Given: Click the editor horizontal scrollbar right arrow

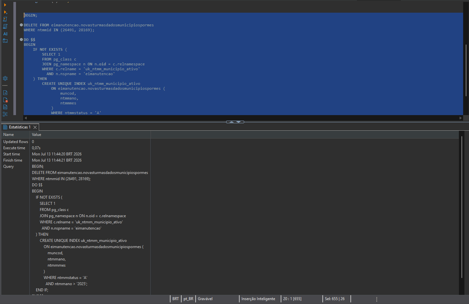Looking at the screenshot, I should [461, 118].
